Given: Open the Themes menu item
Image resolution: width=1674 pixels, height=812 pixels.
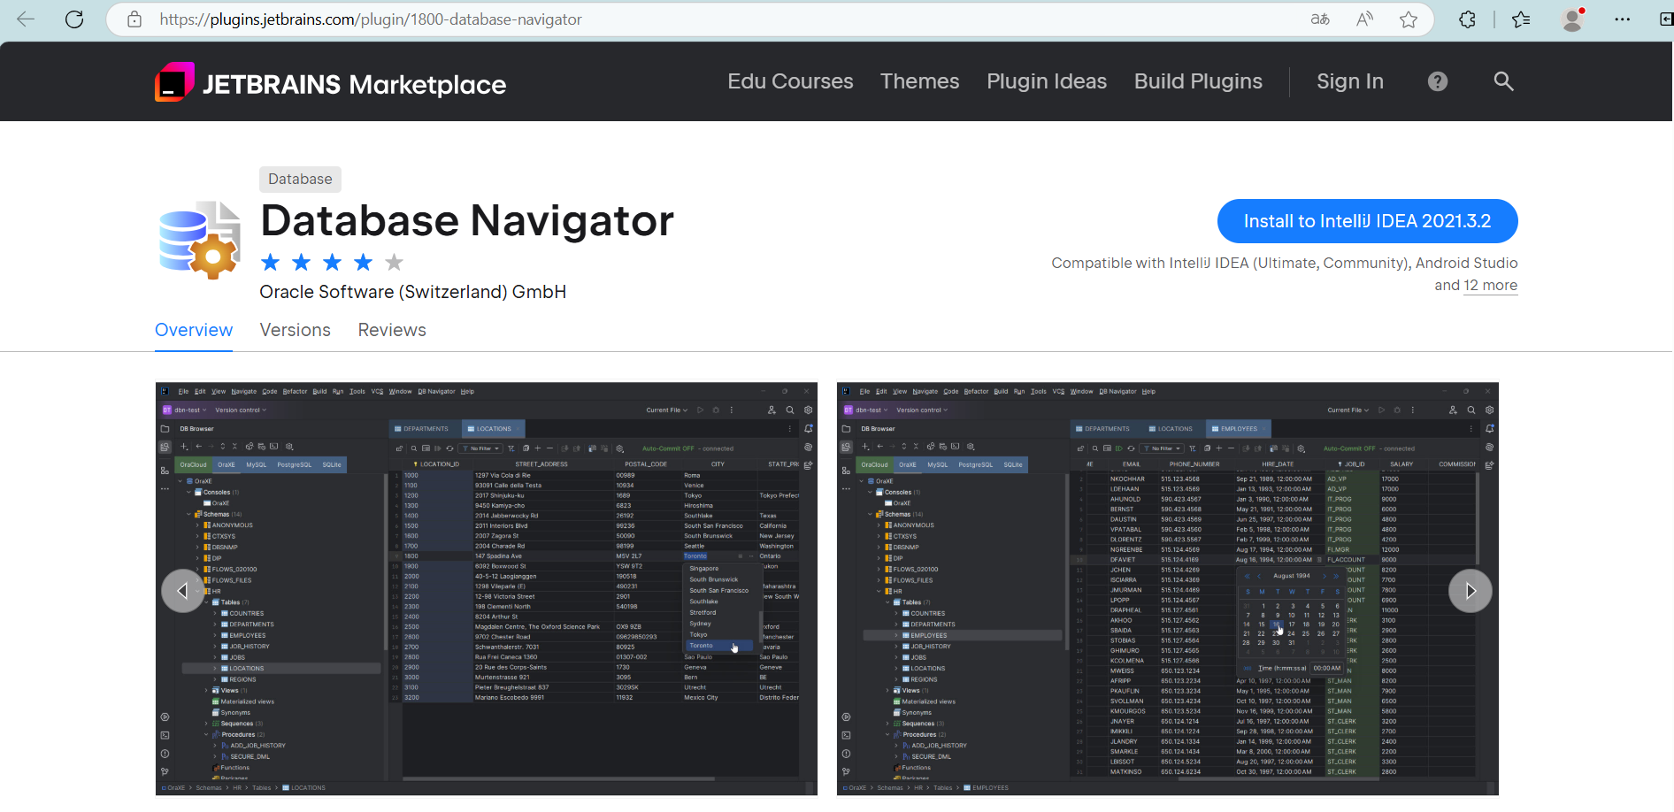Looking at the screenshot, I should point(919,81).
